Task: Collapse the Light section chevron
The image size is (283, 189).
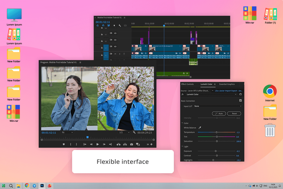Action: (182, 146)
